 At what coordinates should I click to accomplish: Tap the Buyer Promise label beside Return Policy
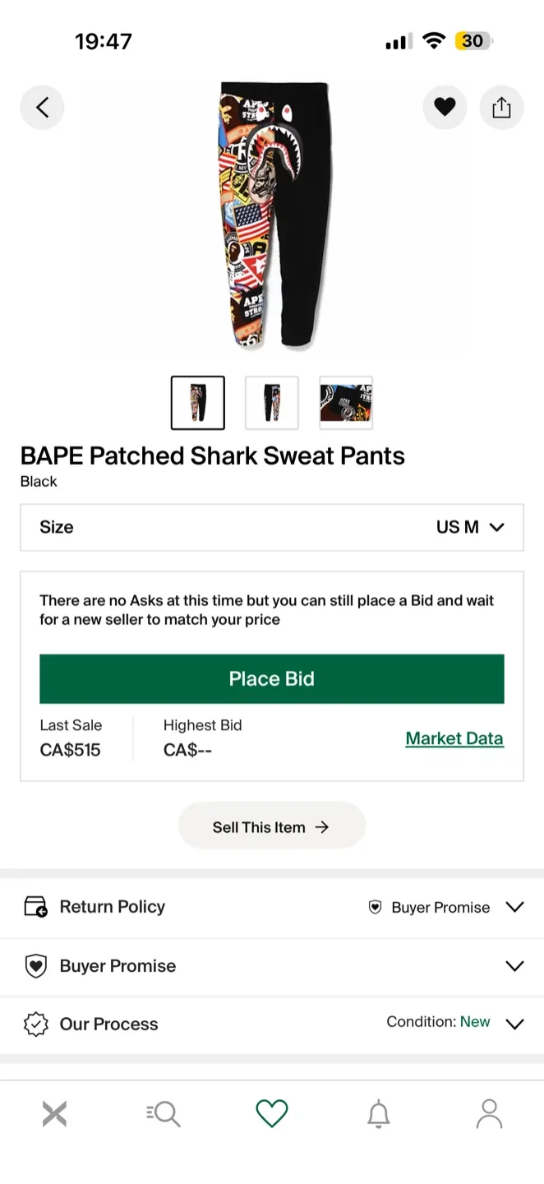point(440,907)
